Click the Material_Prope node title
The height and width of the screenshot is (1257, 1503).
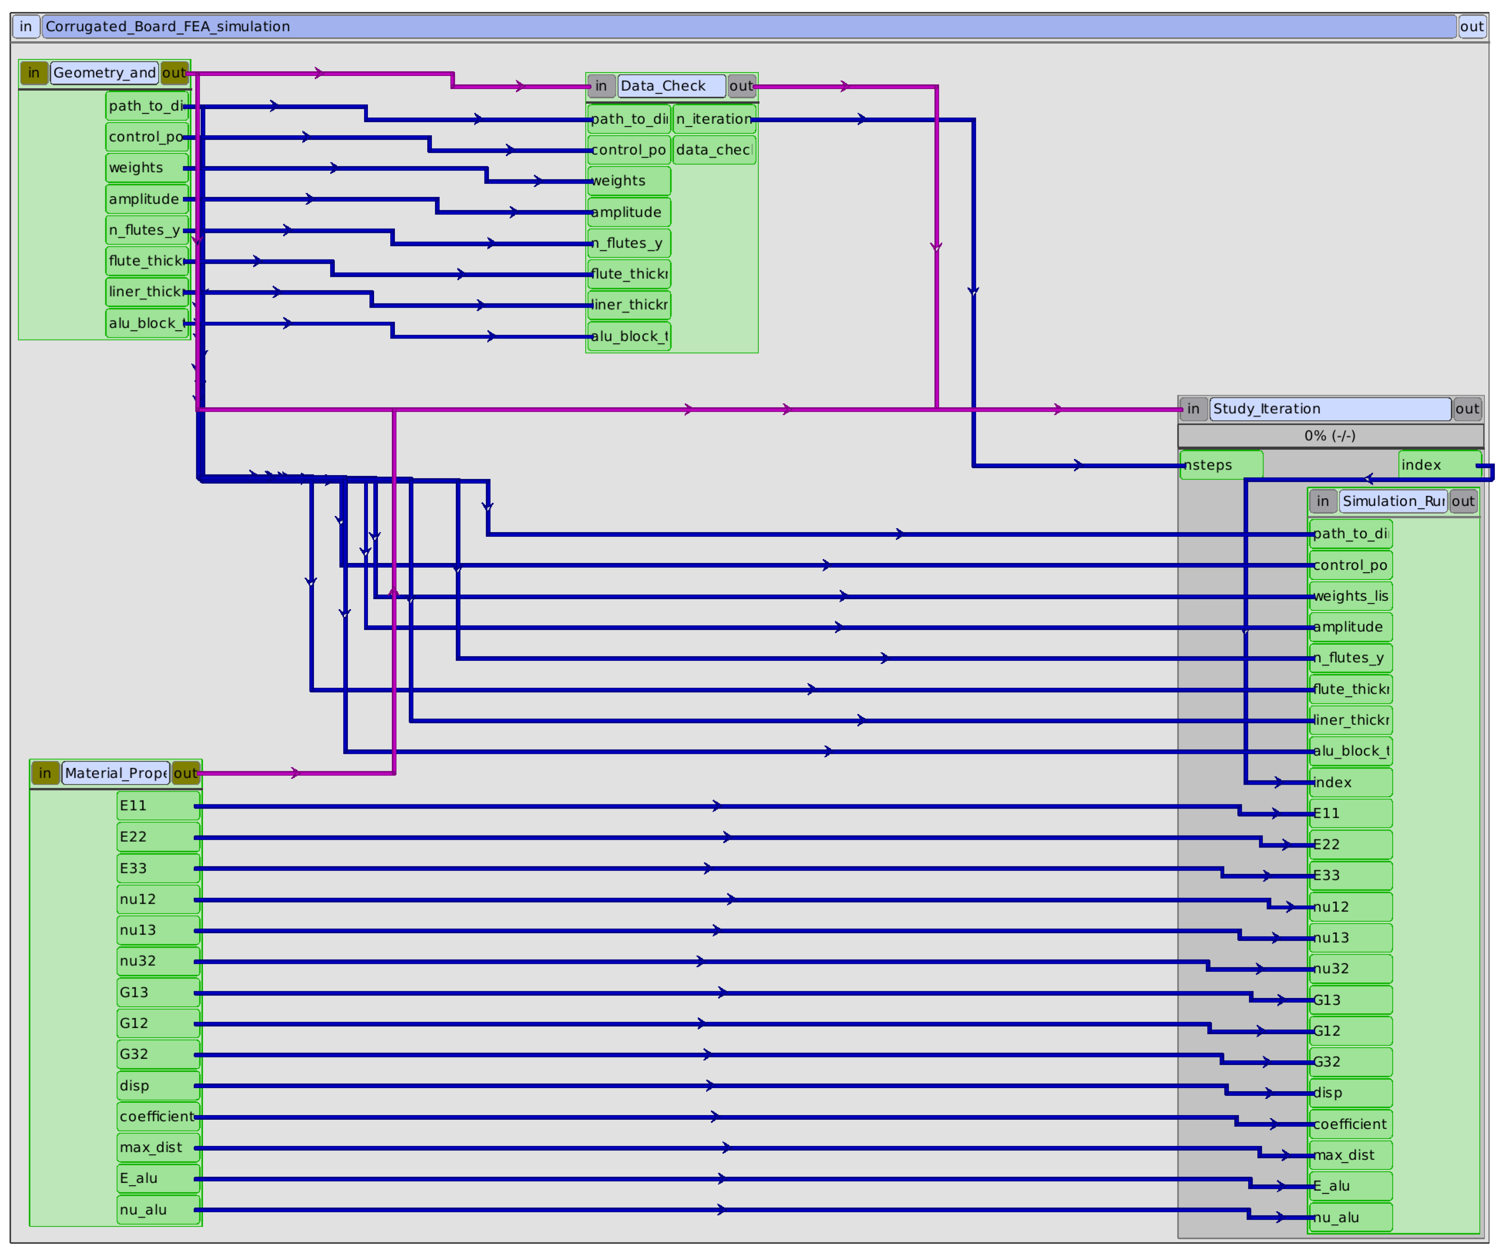[x=115, y=773]
